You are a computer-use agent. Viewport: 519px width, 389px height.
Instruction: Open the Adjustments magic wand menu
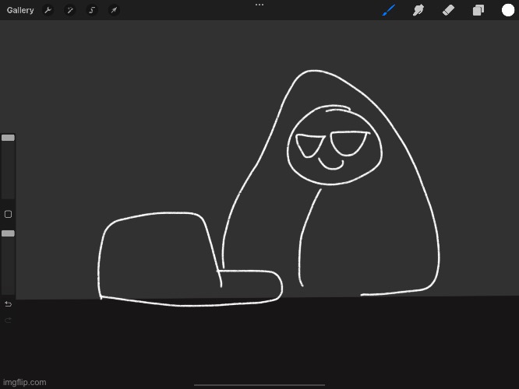(70, 10)
